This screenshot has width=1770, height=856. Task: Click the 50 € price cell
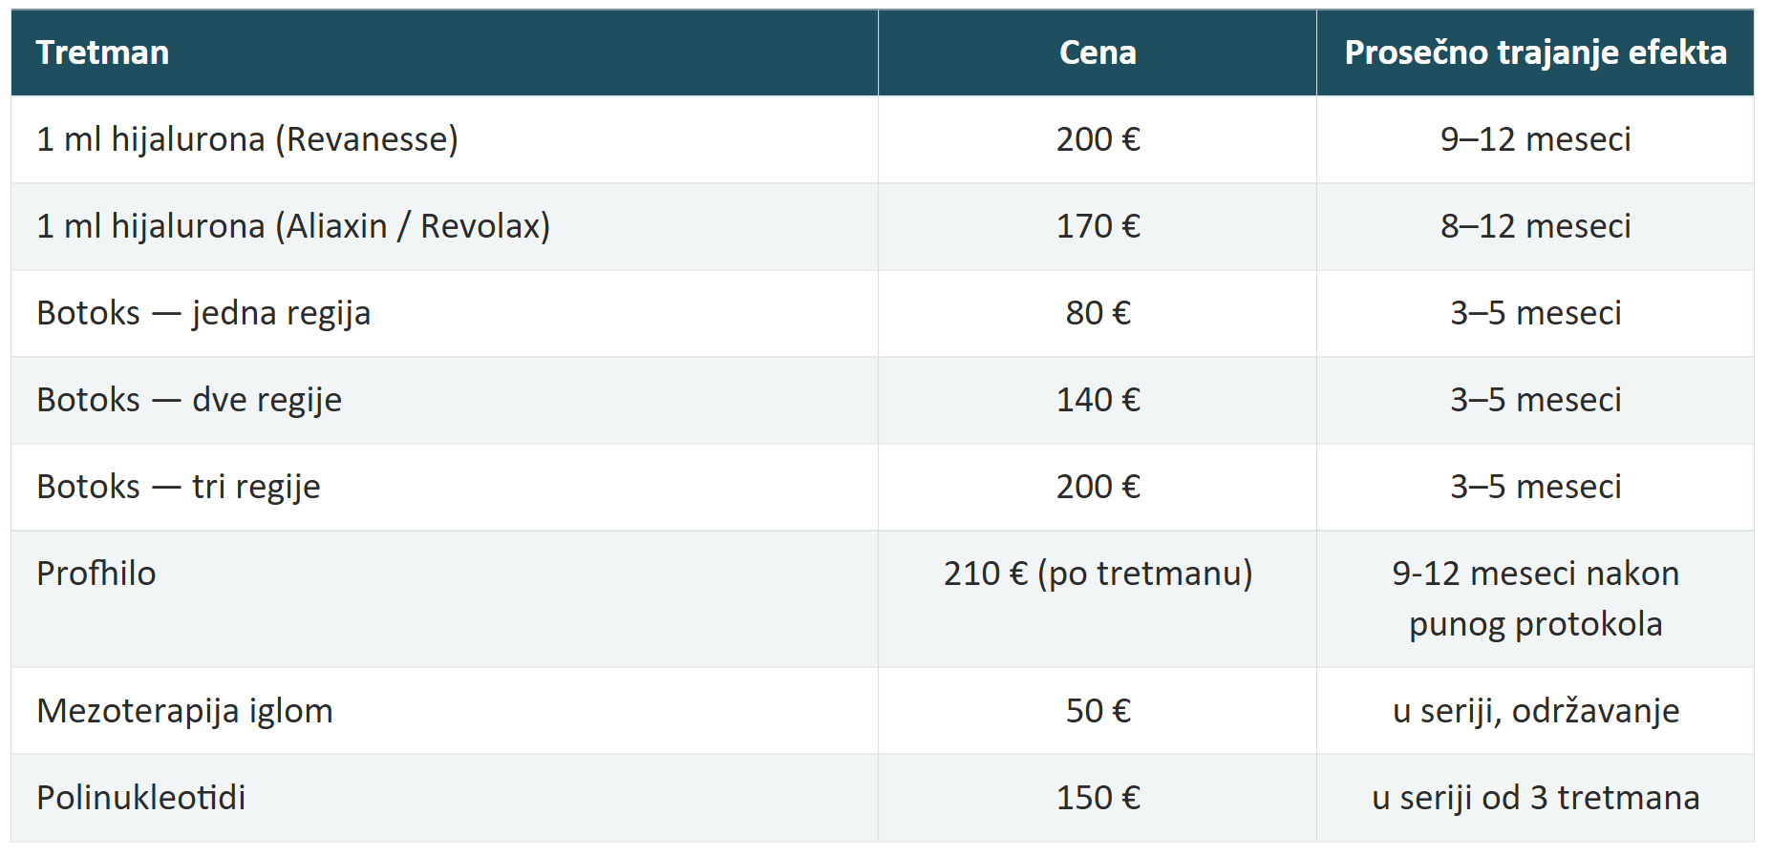click(1098, 711)
